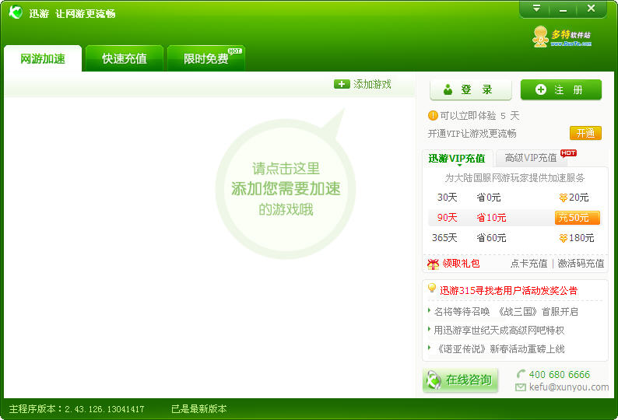Click the email kefu@xunyou.com
The image size is (618, 420).
(x=569, y=387)
